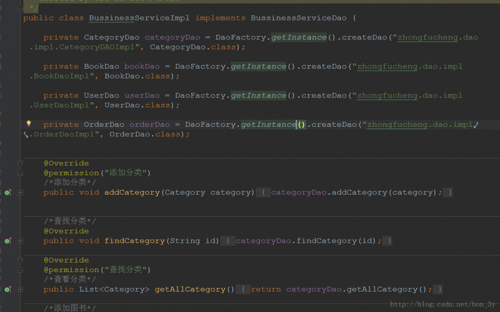Click the userDao field name
Image resolution: width=500 pixels, height=312 pixels.
tap(142, 95)
